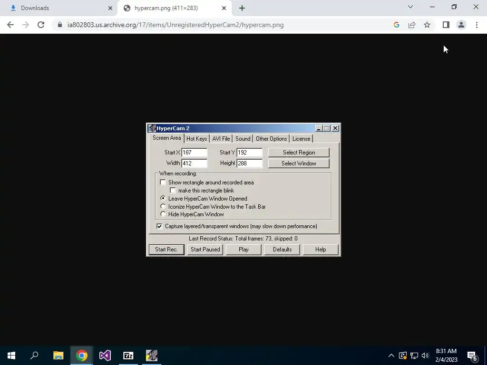
Task: Click the Start X field
Action: coord(195,153)
